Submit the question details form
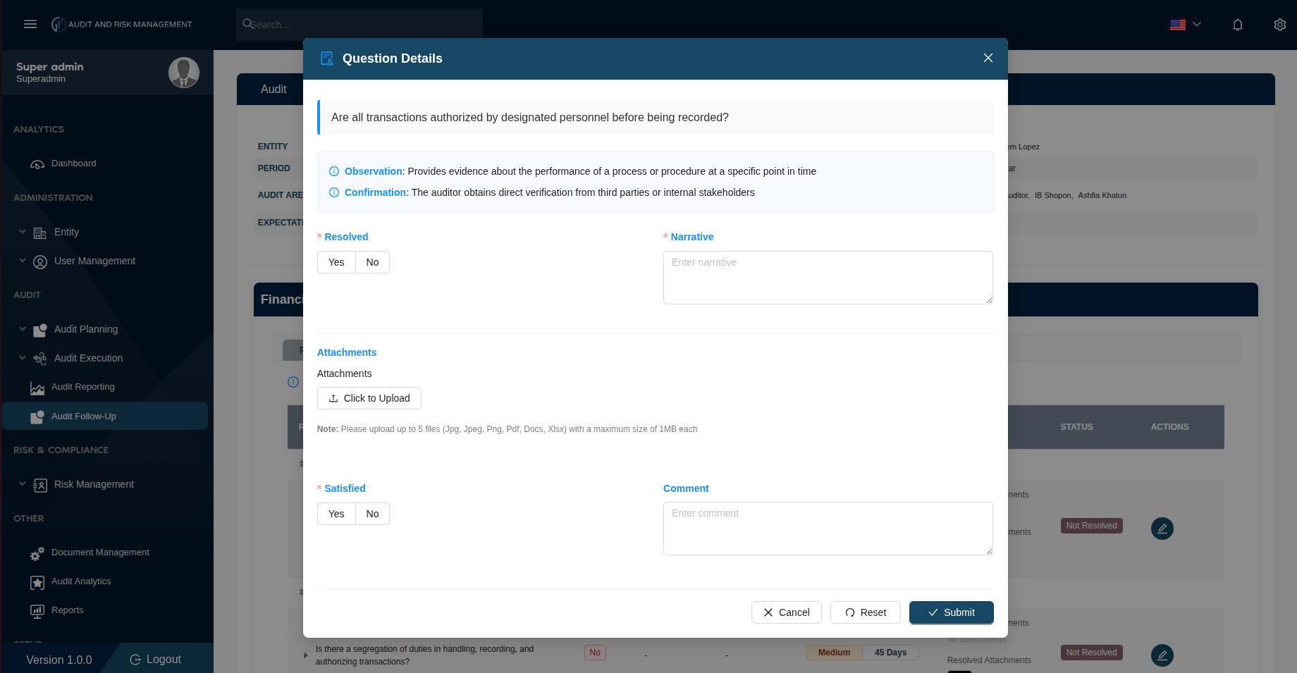1297x673 pixels. pyautogui.click(x=951, y=612)
